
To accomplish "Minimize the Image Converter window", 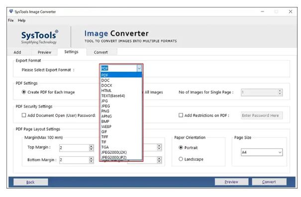I will tap(262, 11).
